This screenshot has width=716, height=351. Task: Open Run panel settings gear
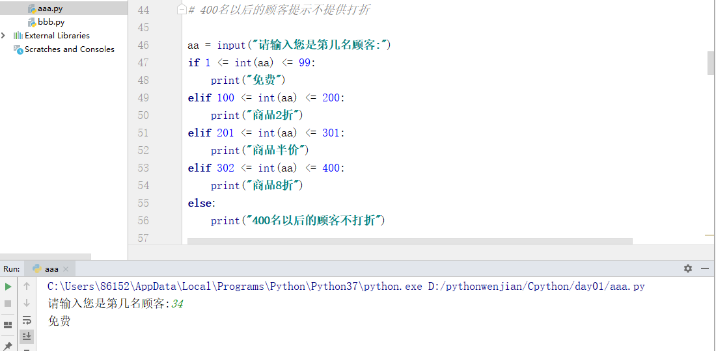(688, 268)
